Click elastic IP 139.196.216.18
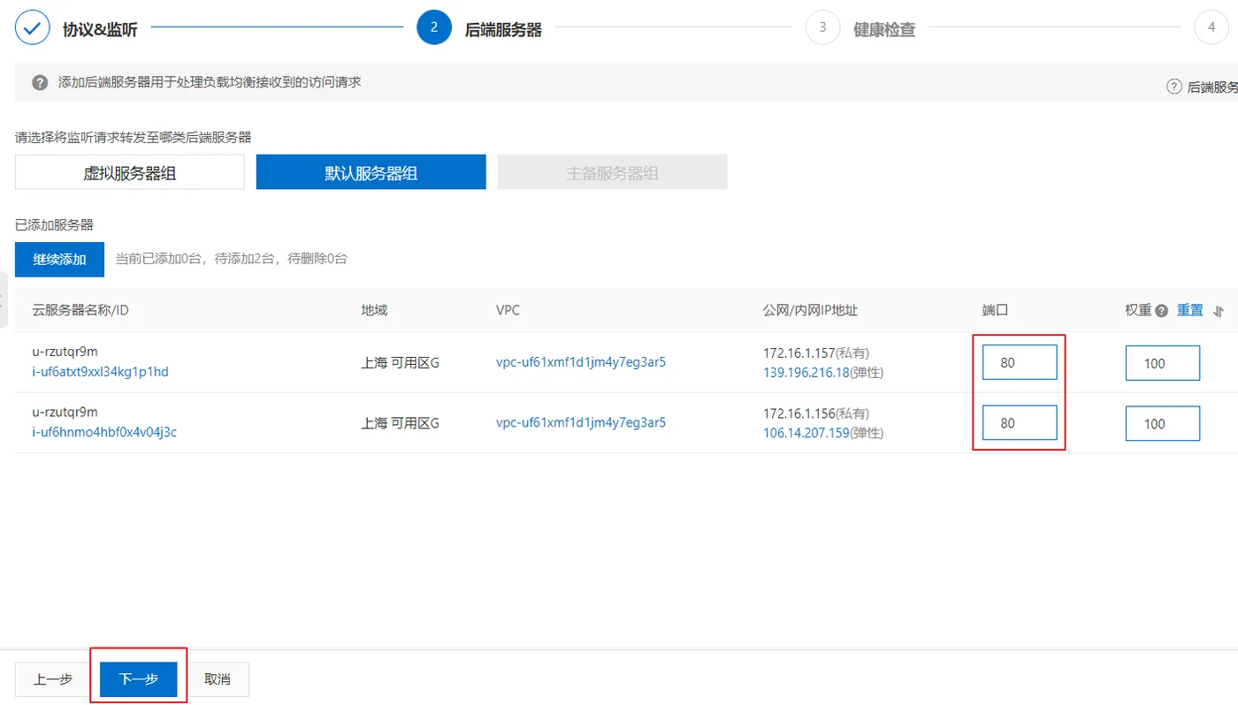This screenshot has width=1238, height=705. (806, 372)
